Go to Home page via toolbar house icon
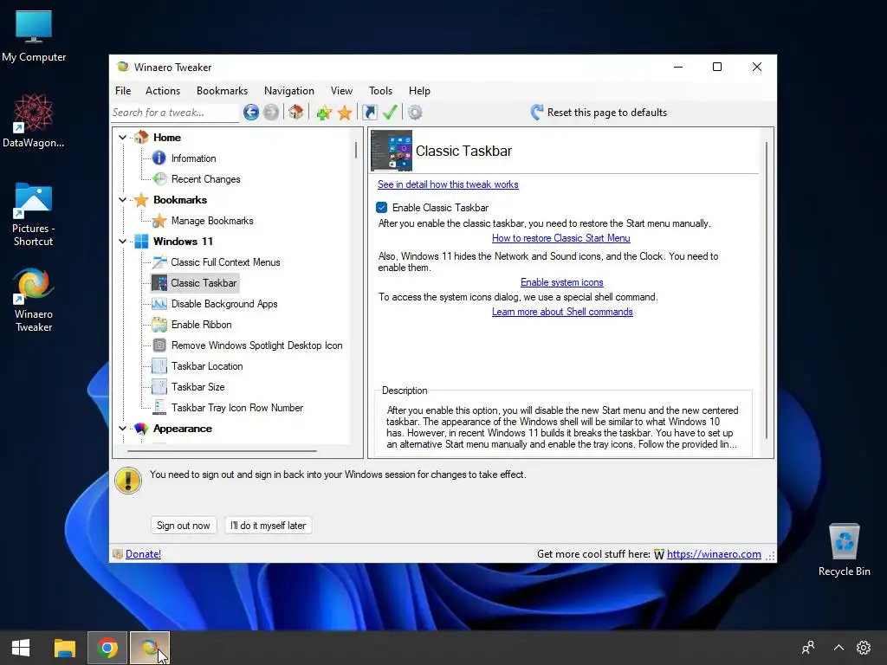The image size is (887, 665). (295, 112)
